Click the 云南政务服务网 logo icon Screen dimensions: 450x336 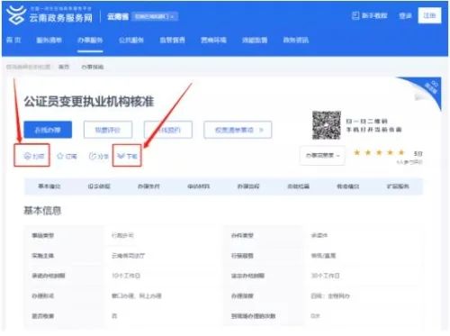coord(16,14)
